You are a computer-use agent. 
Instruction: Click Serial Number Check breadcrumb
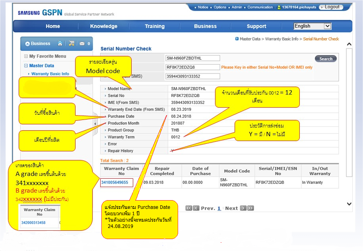tap(321, 39)
